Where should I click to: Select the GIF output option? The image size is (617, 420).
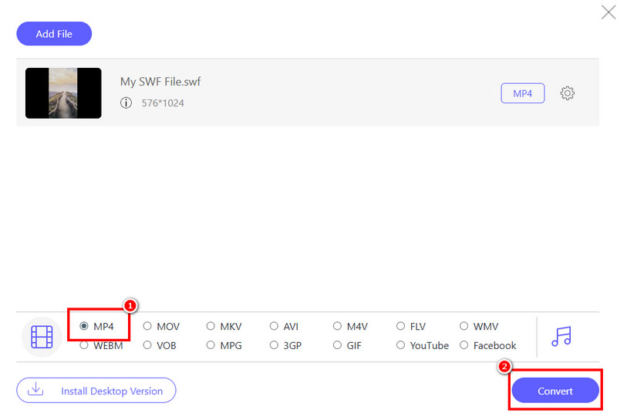[x=337, y=346]
